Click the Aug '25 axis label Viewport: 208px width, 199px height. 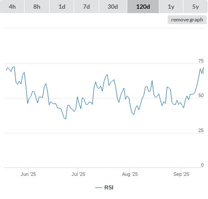point(130,174)
